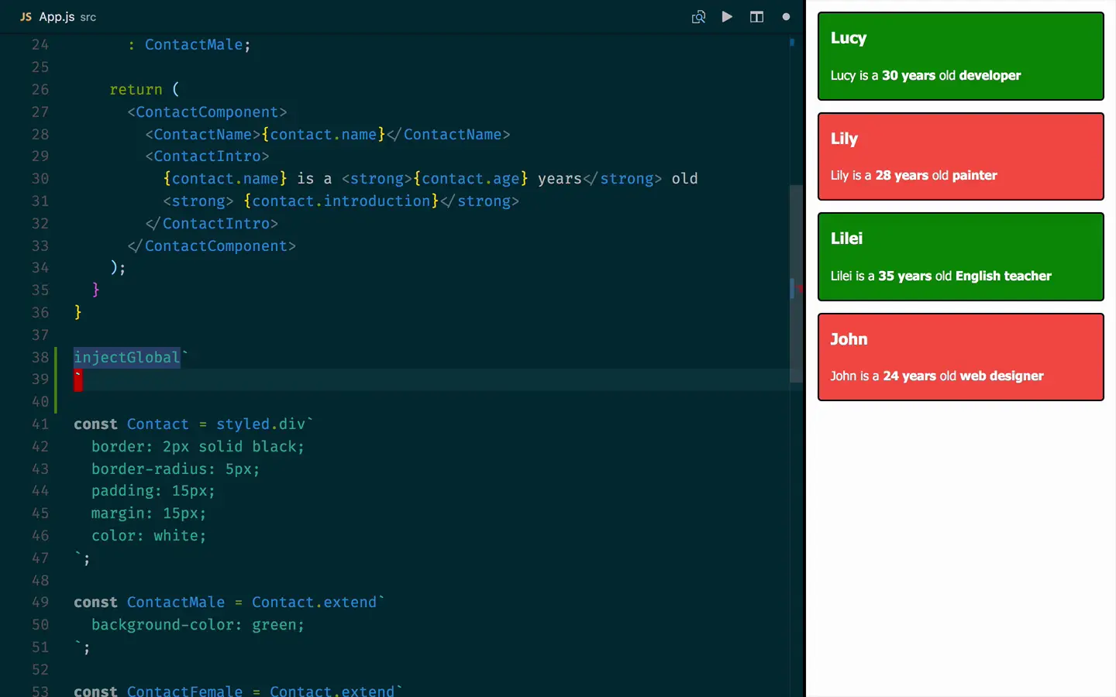Click the unsaved changes dot indicator

tap(786, 17)
